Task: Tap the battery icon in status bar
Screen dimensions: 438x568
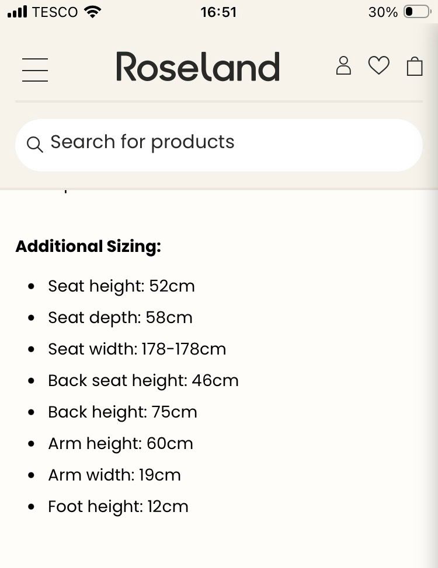Action: pyautogui.click(x=416, y=12)
